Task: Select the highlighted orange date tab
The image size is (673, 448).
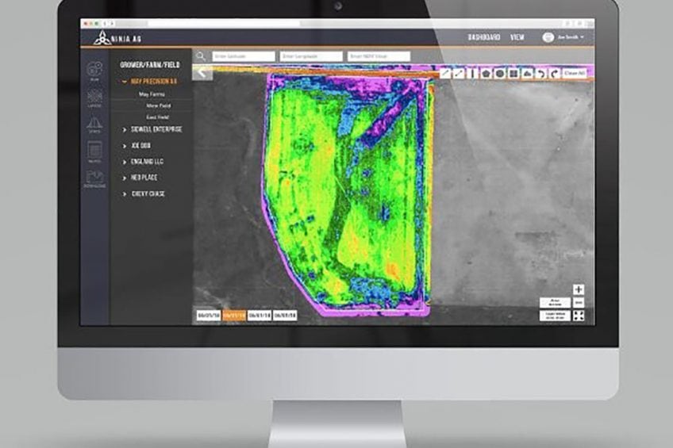Action: click(x=234, y=316)
